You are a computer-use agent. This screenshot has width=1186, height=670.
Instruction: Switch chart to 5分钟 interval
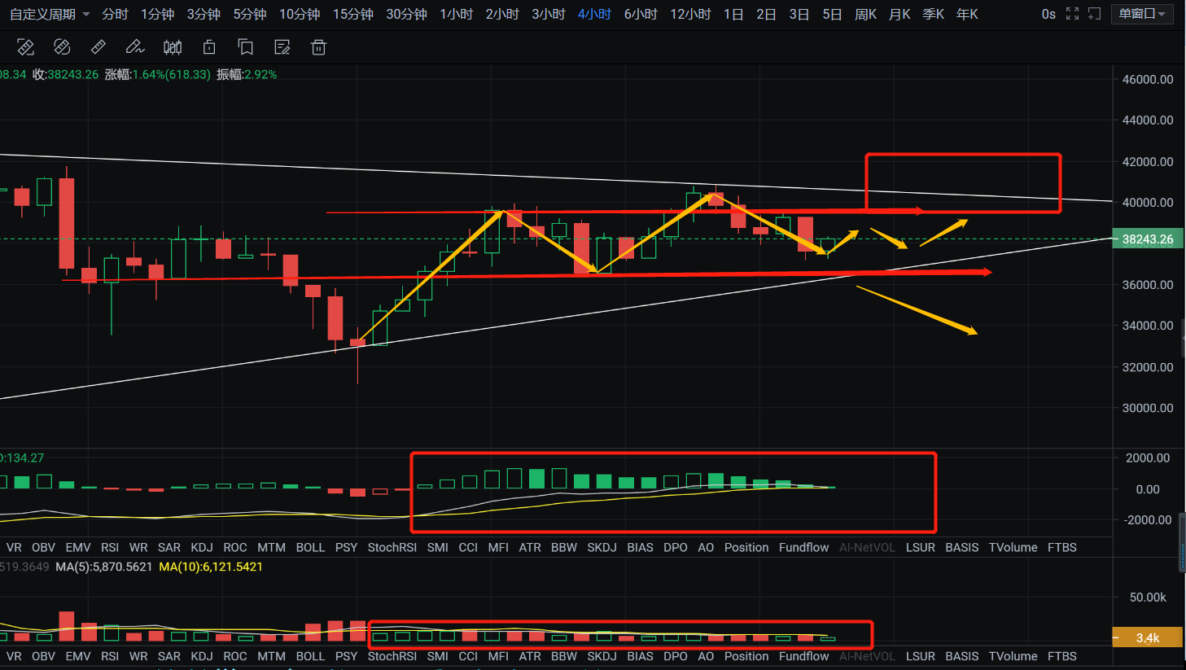tap(250, 15)
